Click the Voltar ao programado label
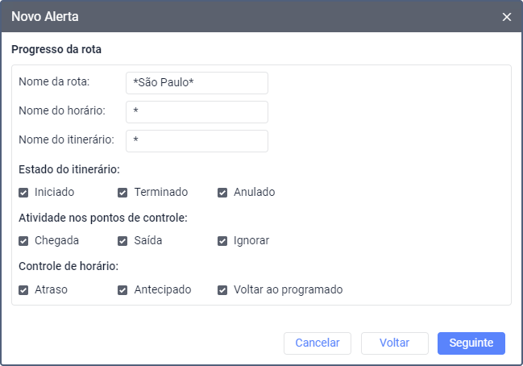Viewport: 523px width, 366px height. pos(288,289)
